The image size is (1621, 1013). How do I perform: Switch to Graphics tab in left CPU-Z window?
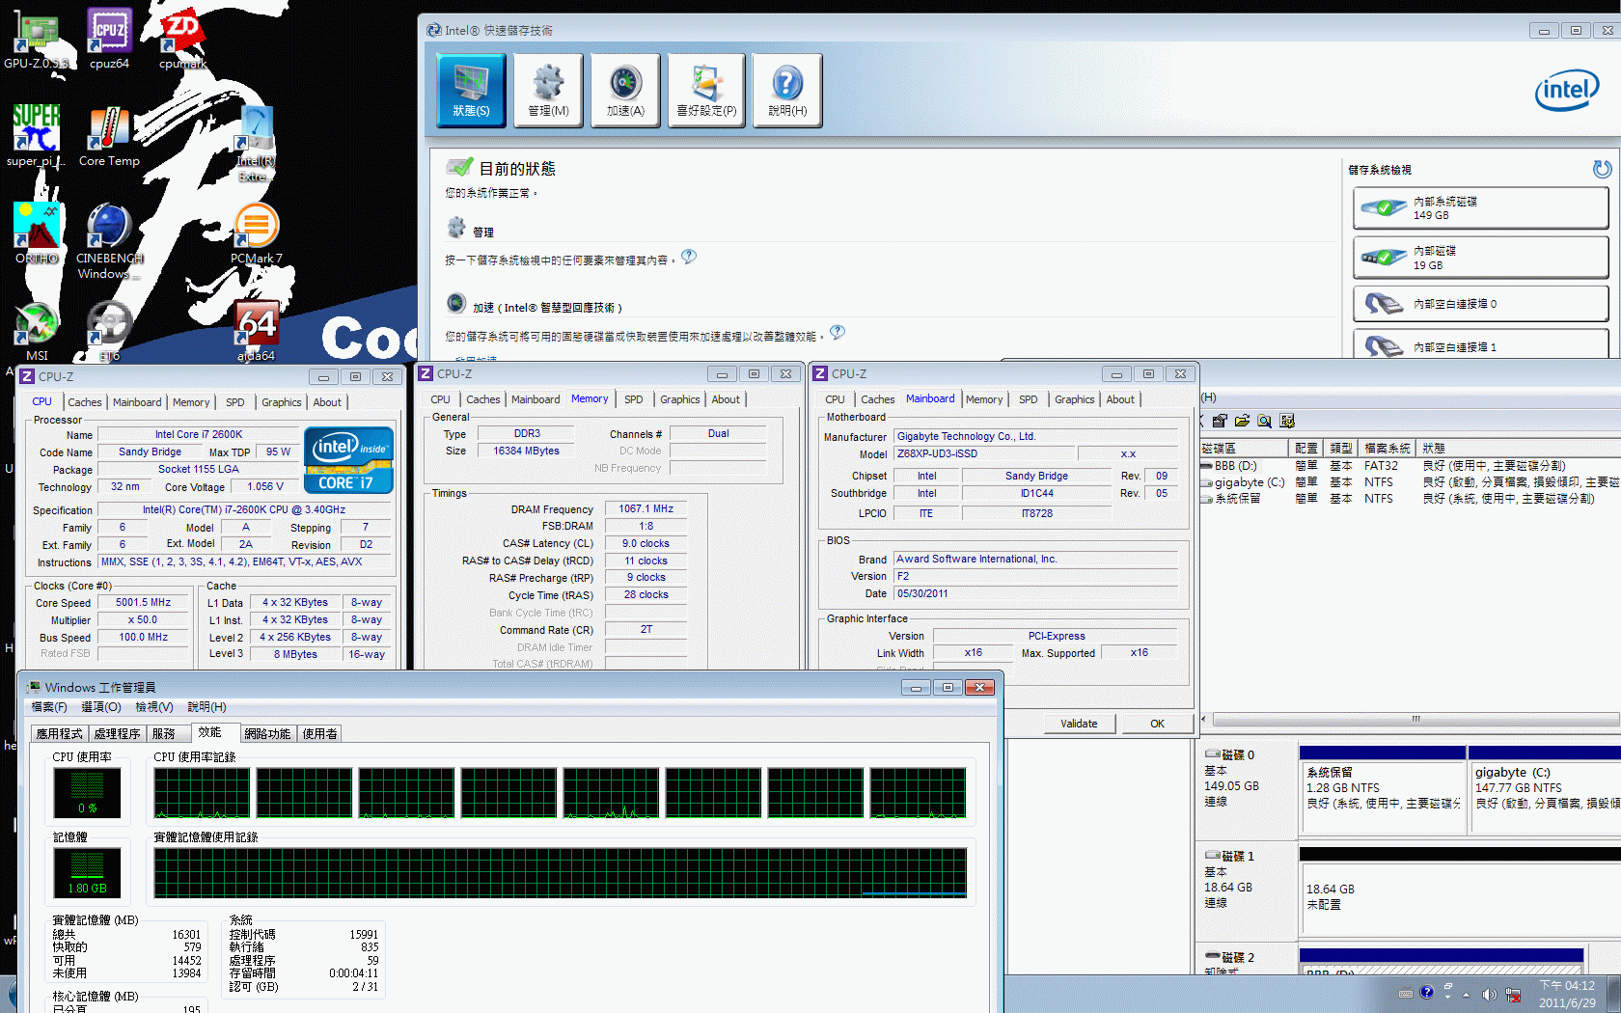282,402
